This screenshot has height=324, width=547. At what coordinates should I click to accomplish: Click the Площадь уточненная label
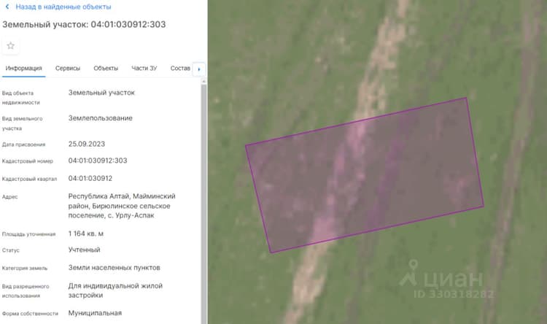click(x=28, y=234)
